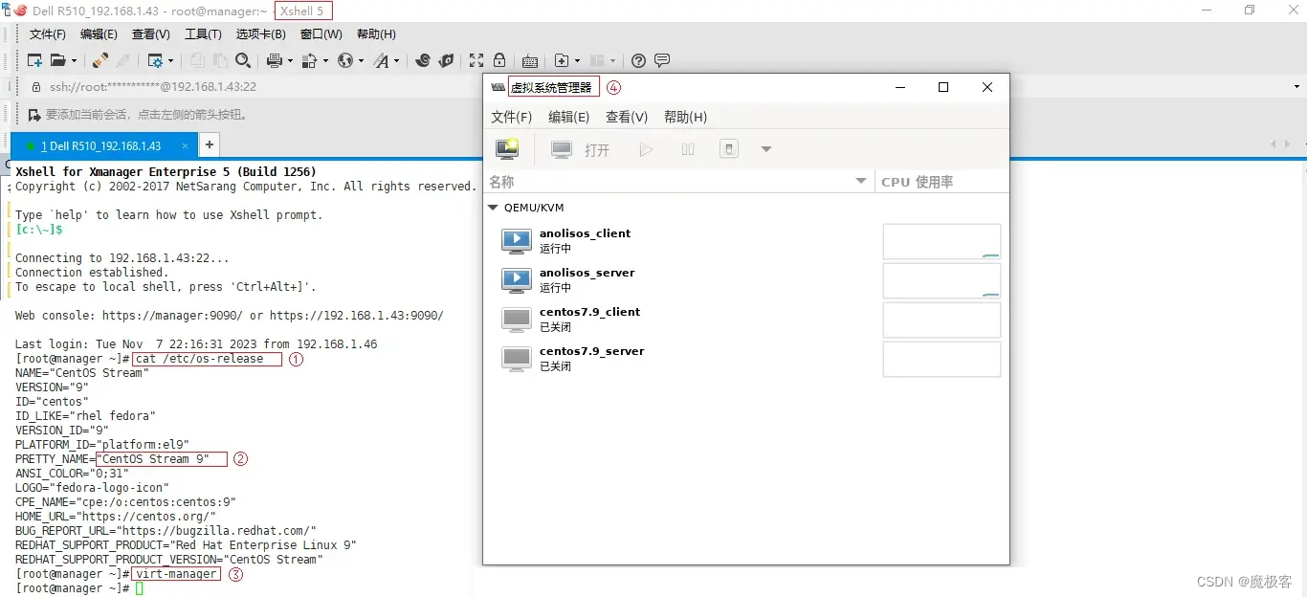The width and height of the screenshot is (1307, 597).
Task: Expand the properties icon dropdown arrow
Action: point(171,61)
